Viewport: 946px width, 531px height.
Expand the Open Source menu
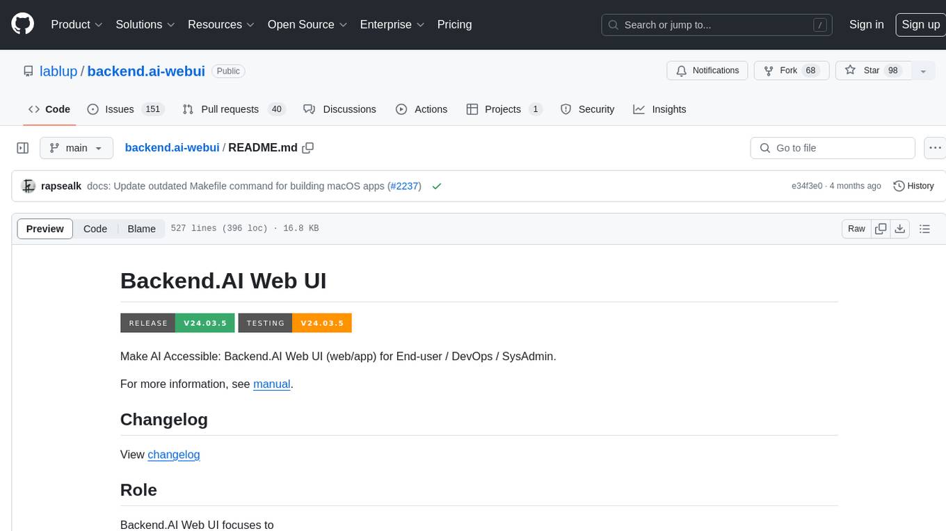point(308,24)
